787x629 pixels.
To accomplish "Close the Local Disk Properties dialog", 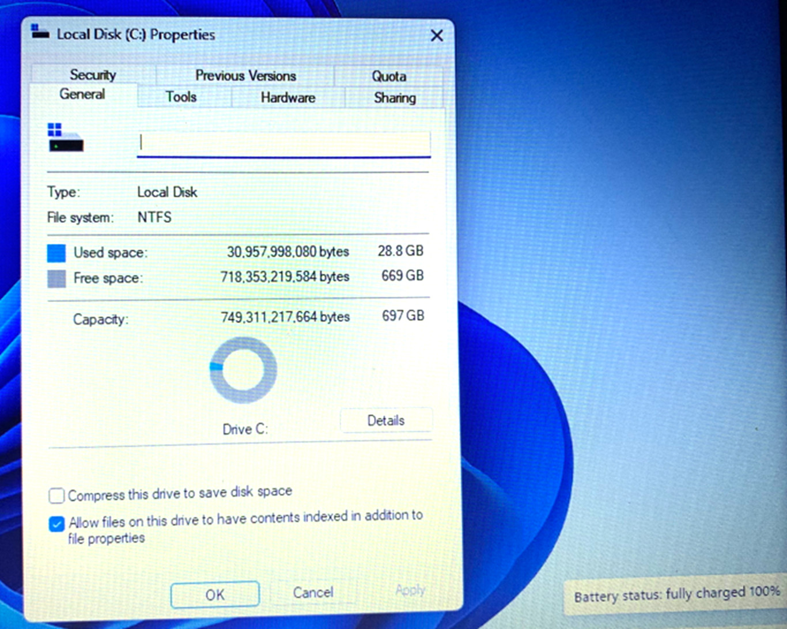I will [437, 36].
